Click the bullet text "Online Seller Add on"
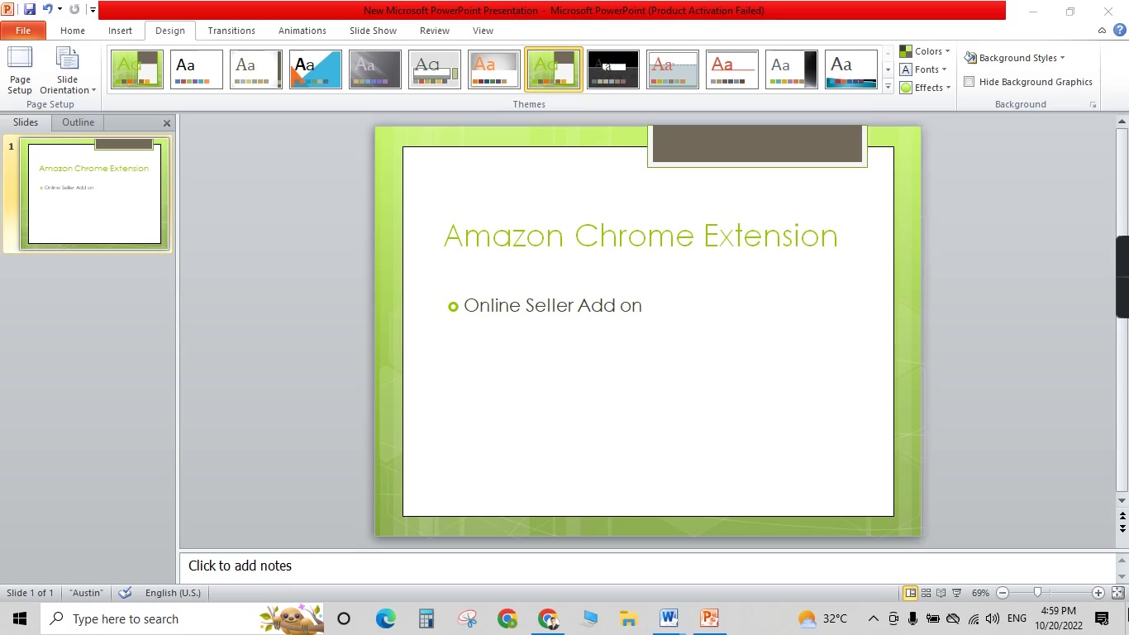Image resolution: width=1129 pixels, height=635 pixels. point(553,306)
